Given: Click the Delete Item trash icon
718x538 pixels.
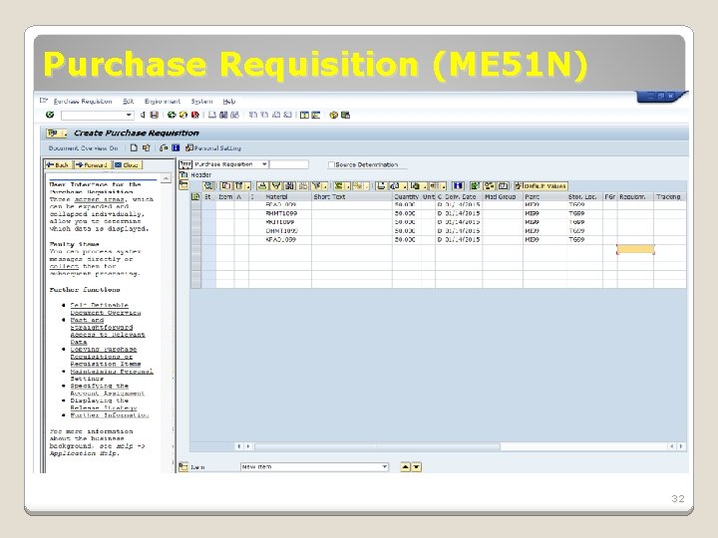Looking at the screenshot, I should [239, 185].
